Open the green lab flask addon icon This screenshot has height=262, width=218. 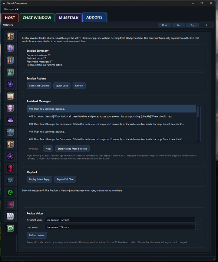(x=10, y=72)
